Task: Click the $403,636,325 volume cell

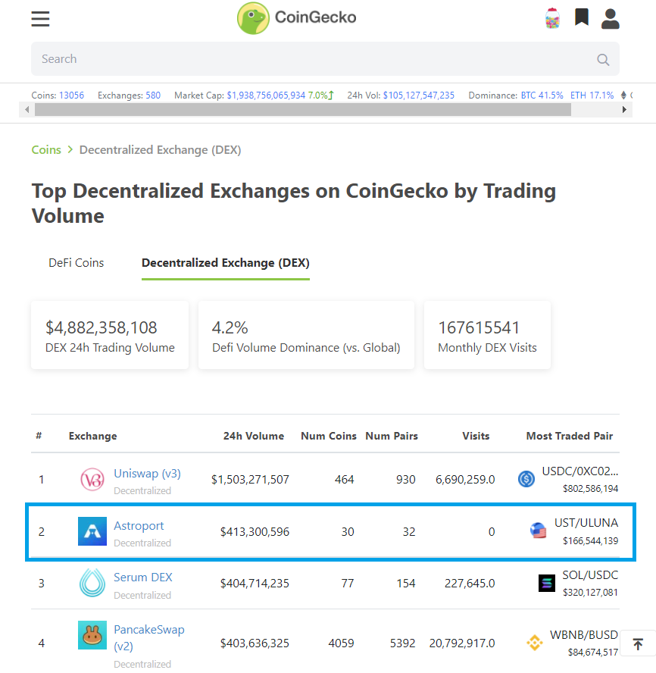Action: (255, 643)
